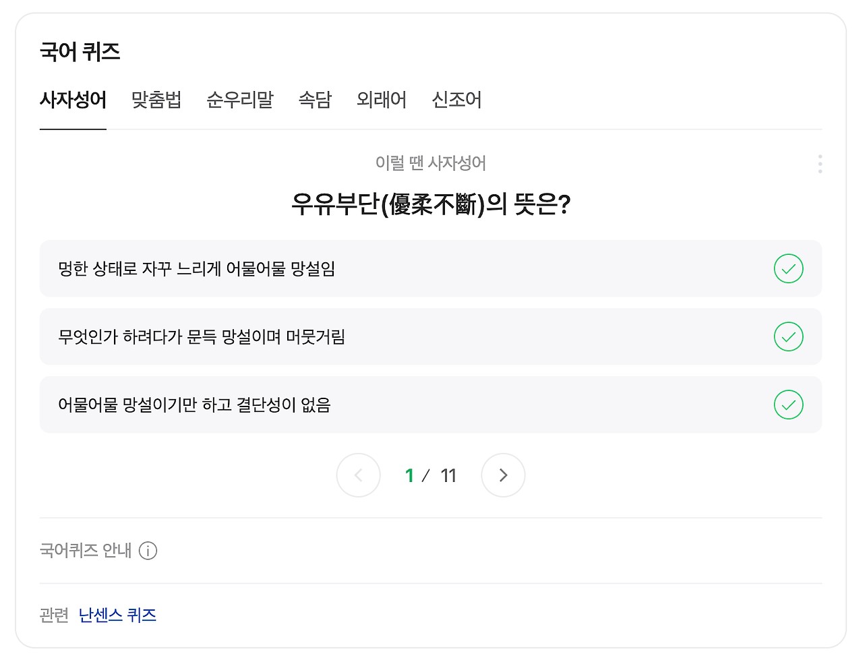Open quiz guide via the circled-i expander

148,551
